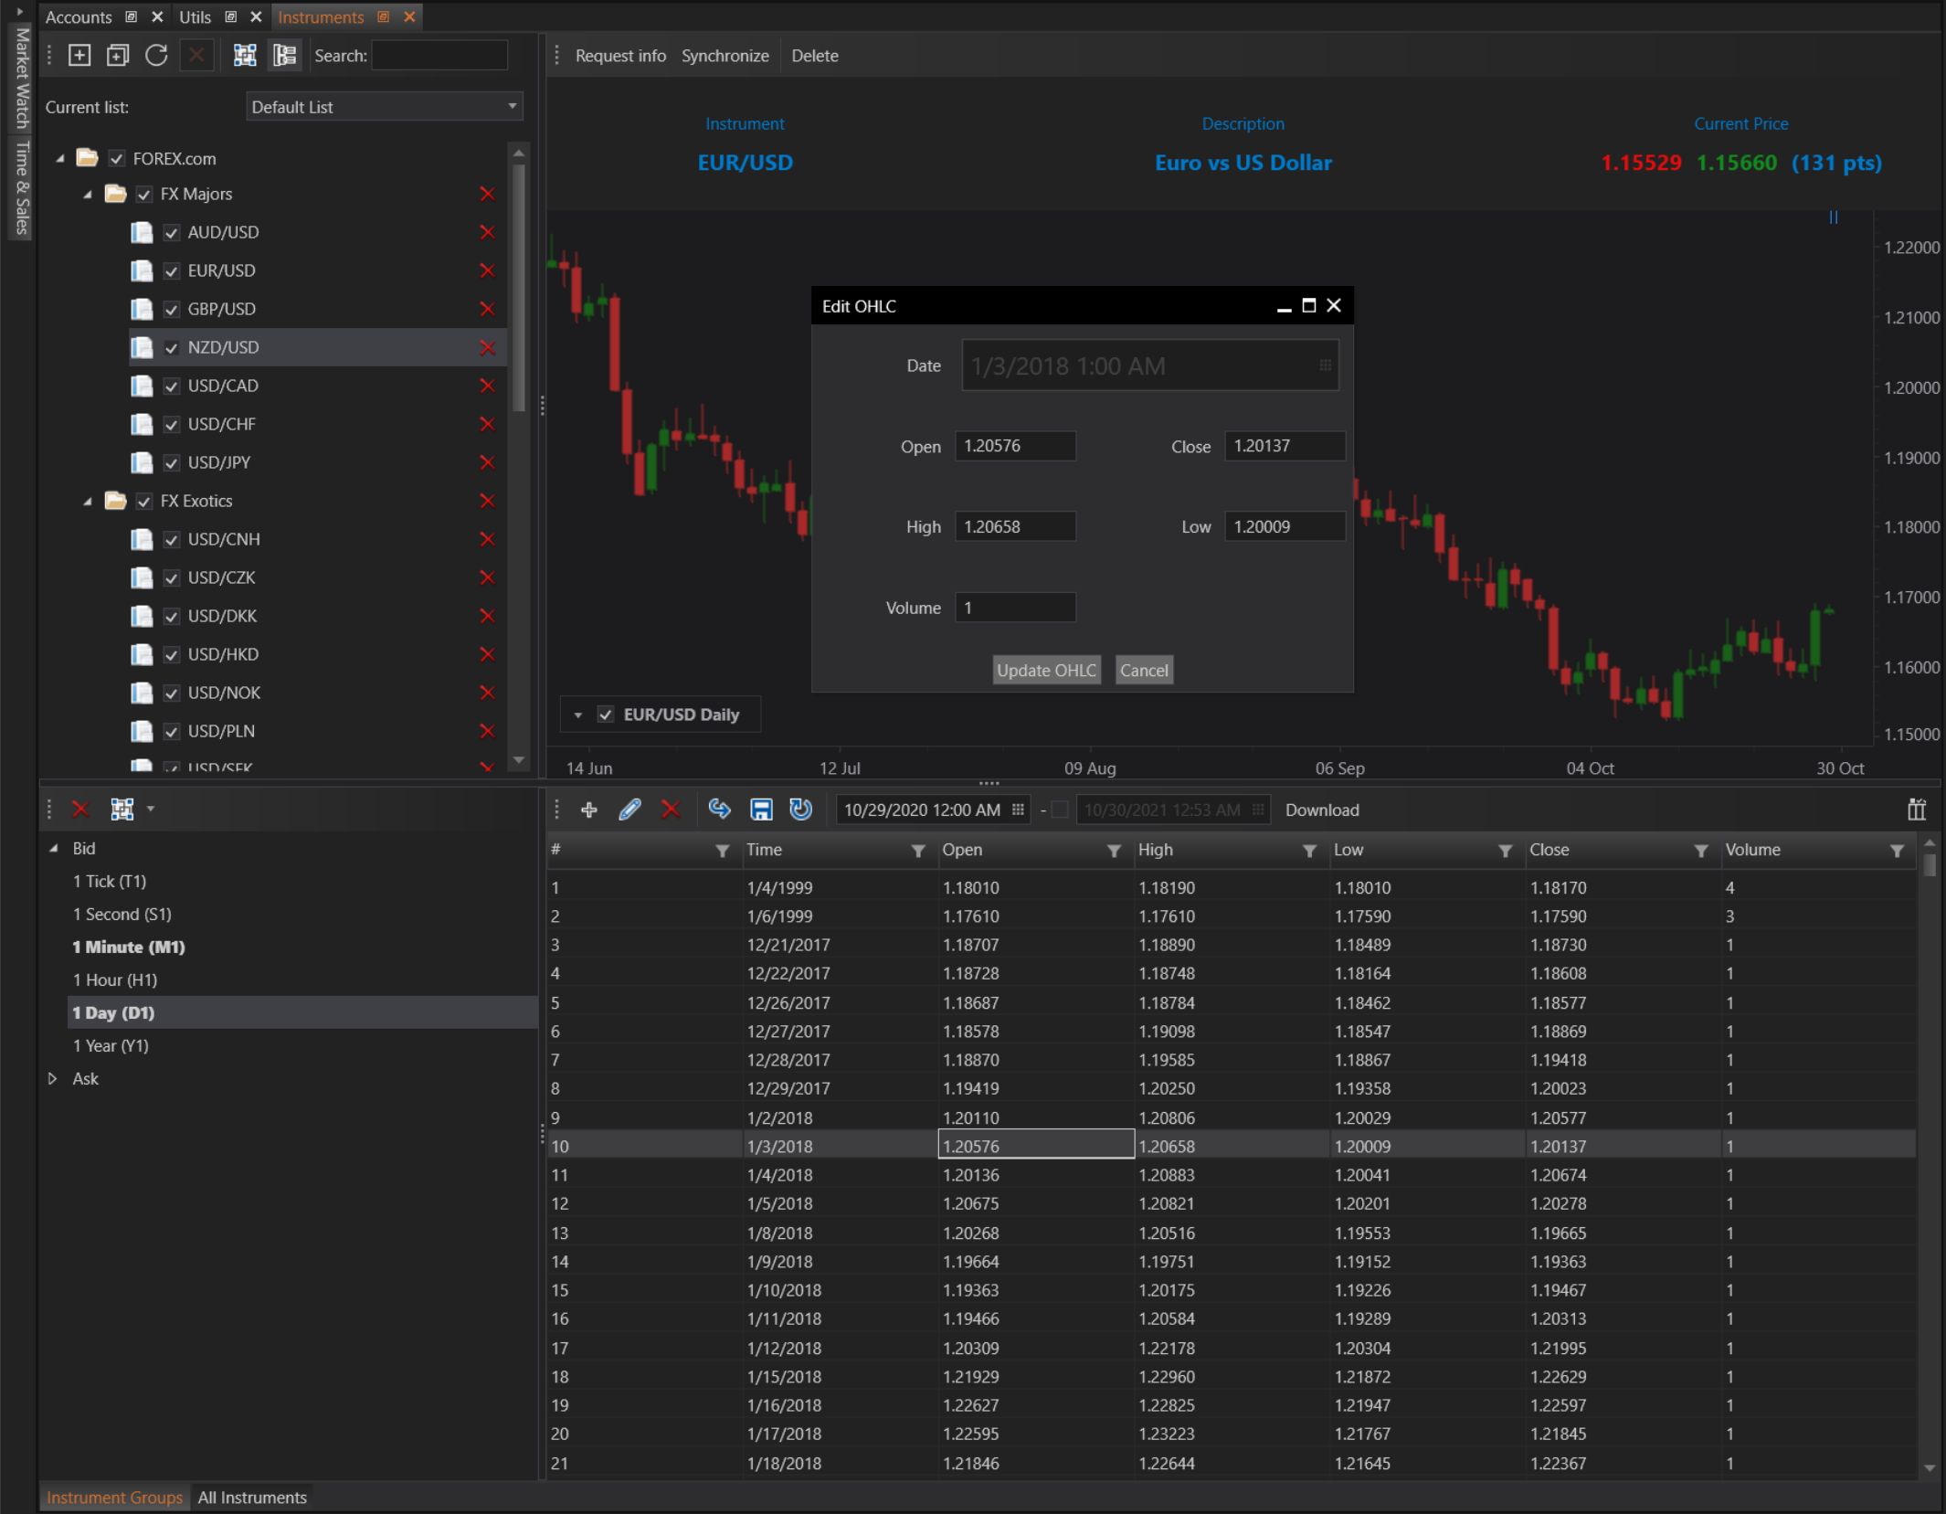Open the Accounts tab

(79, 16)
